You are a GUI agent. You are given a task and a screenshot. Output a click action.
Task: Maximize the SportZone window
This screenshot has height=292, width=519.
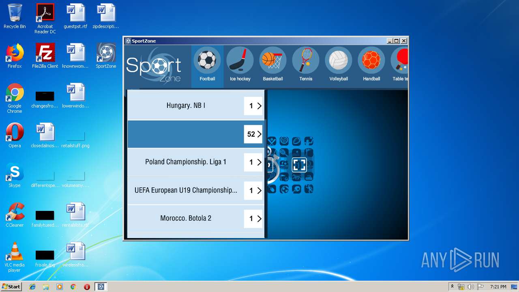397,41
